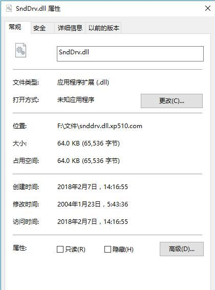Open advanced attributes via 高级(D)...
215x290 pixels.
coord(182,249)
